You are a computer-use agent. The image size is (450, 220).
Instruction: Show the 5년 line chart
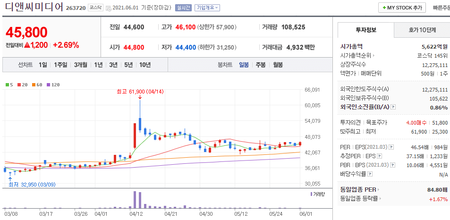[128, 65]
